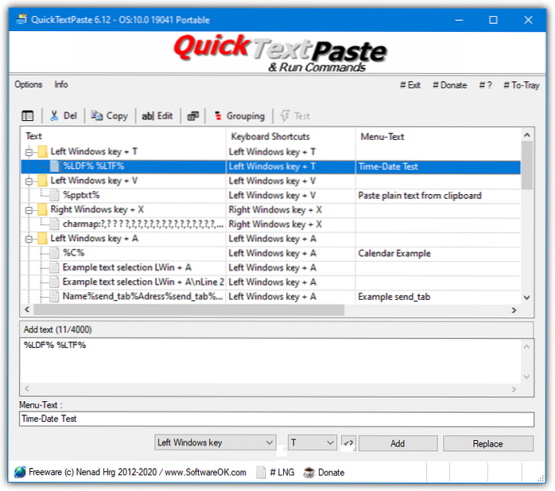Click the Del scissors button
Image resolution: width=555 pixels, height=491 pixels.
pyautogui.click(x=64, y=115)
